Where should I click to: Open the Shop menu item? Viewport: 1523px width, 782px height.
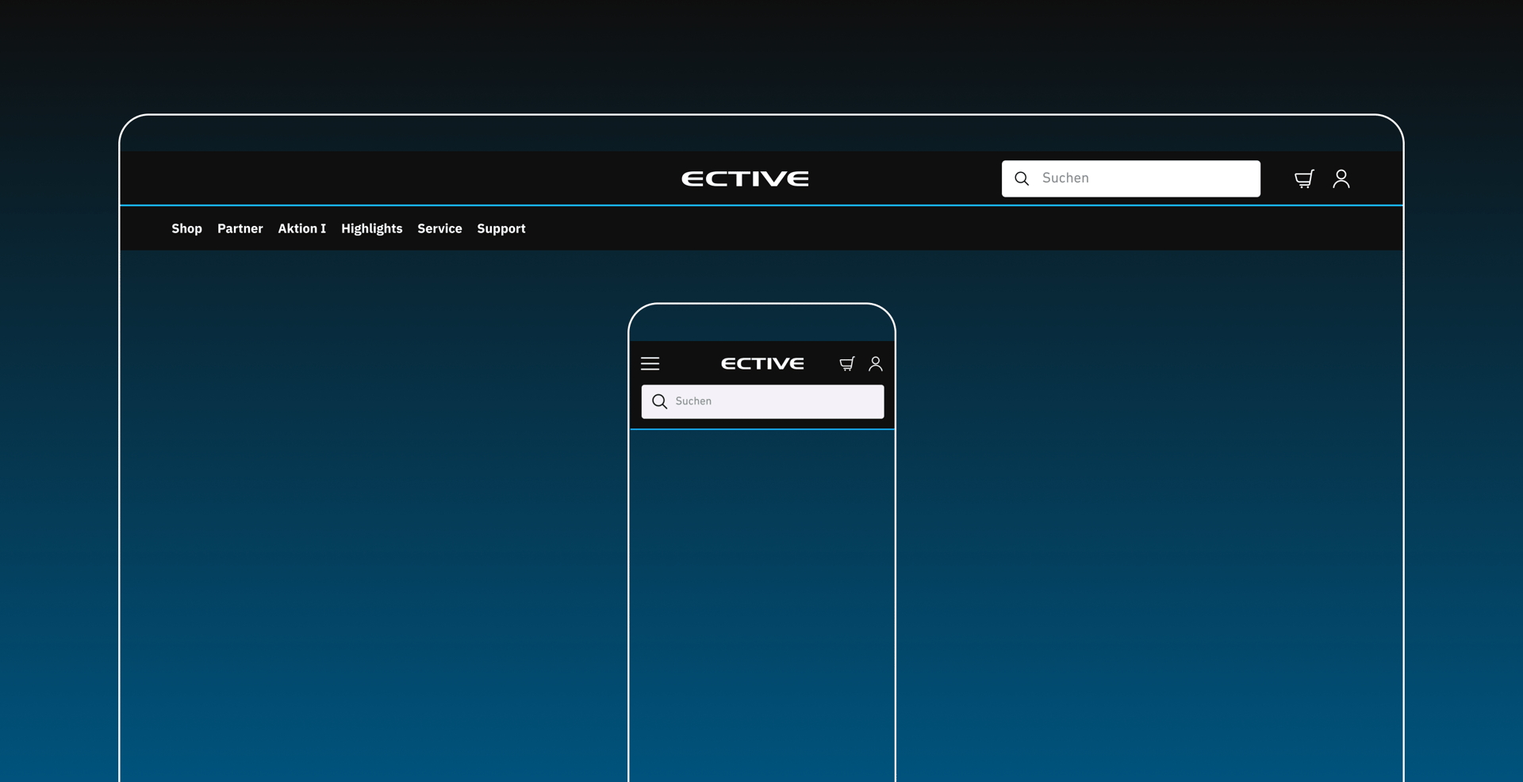[187, 228]
